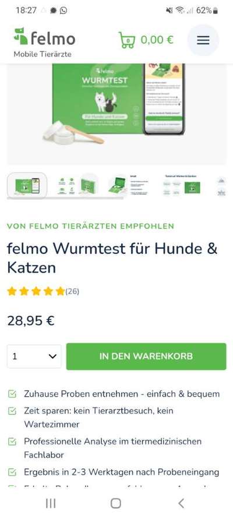
Task: Open the quantity dropdown showing 1
Action: pyautogui.click(x=34, y=357)
